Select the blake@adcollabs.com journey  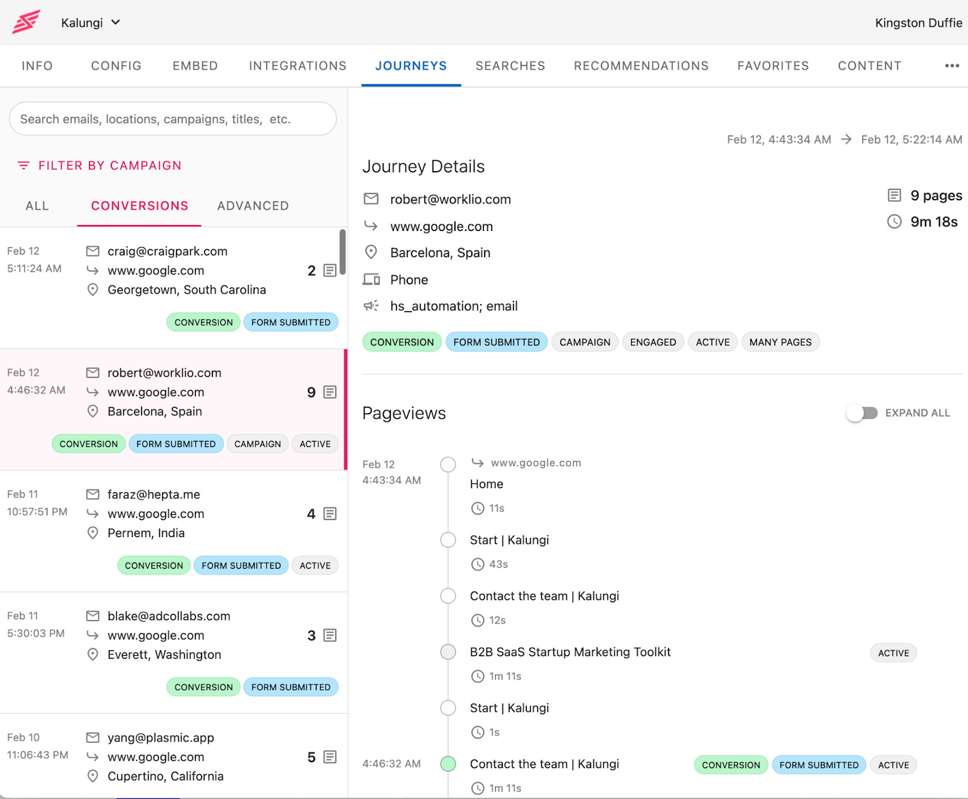click(x=173, y=653)
